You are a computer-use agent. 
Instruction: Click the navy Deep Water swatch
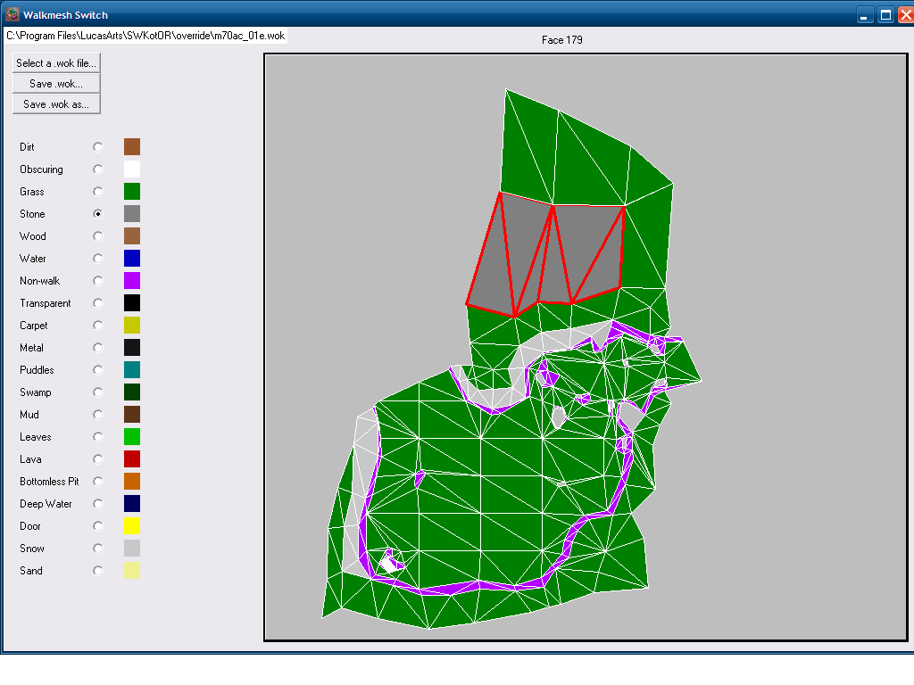coord(132,504)
